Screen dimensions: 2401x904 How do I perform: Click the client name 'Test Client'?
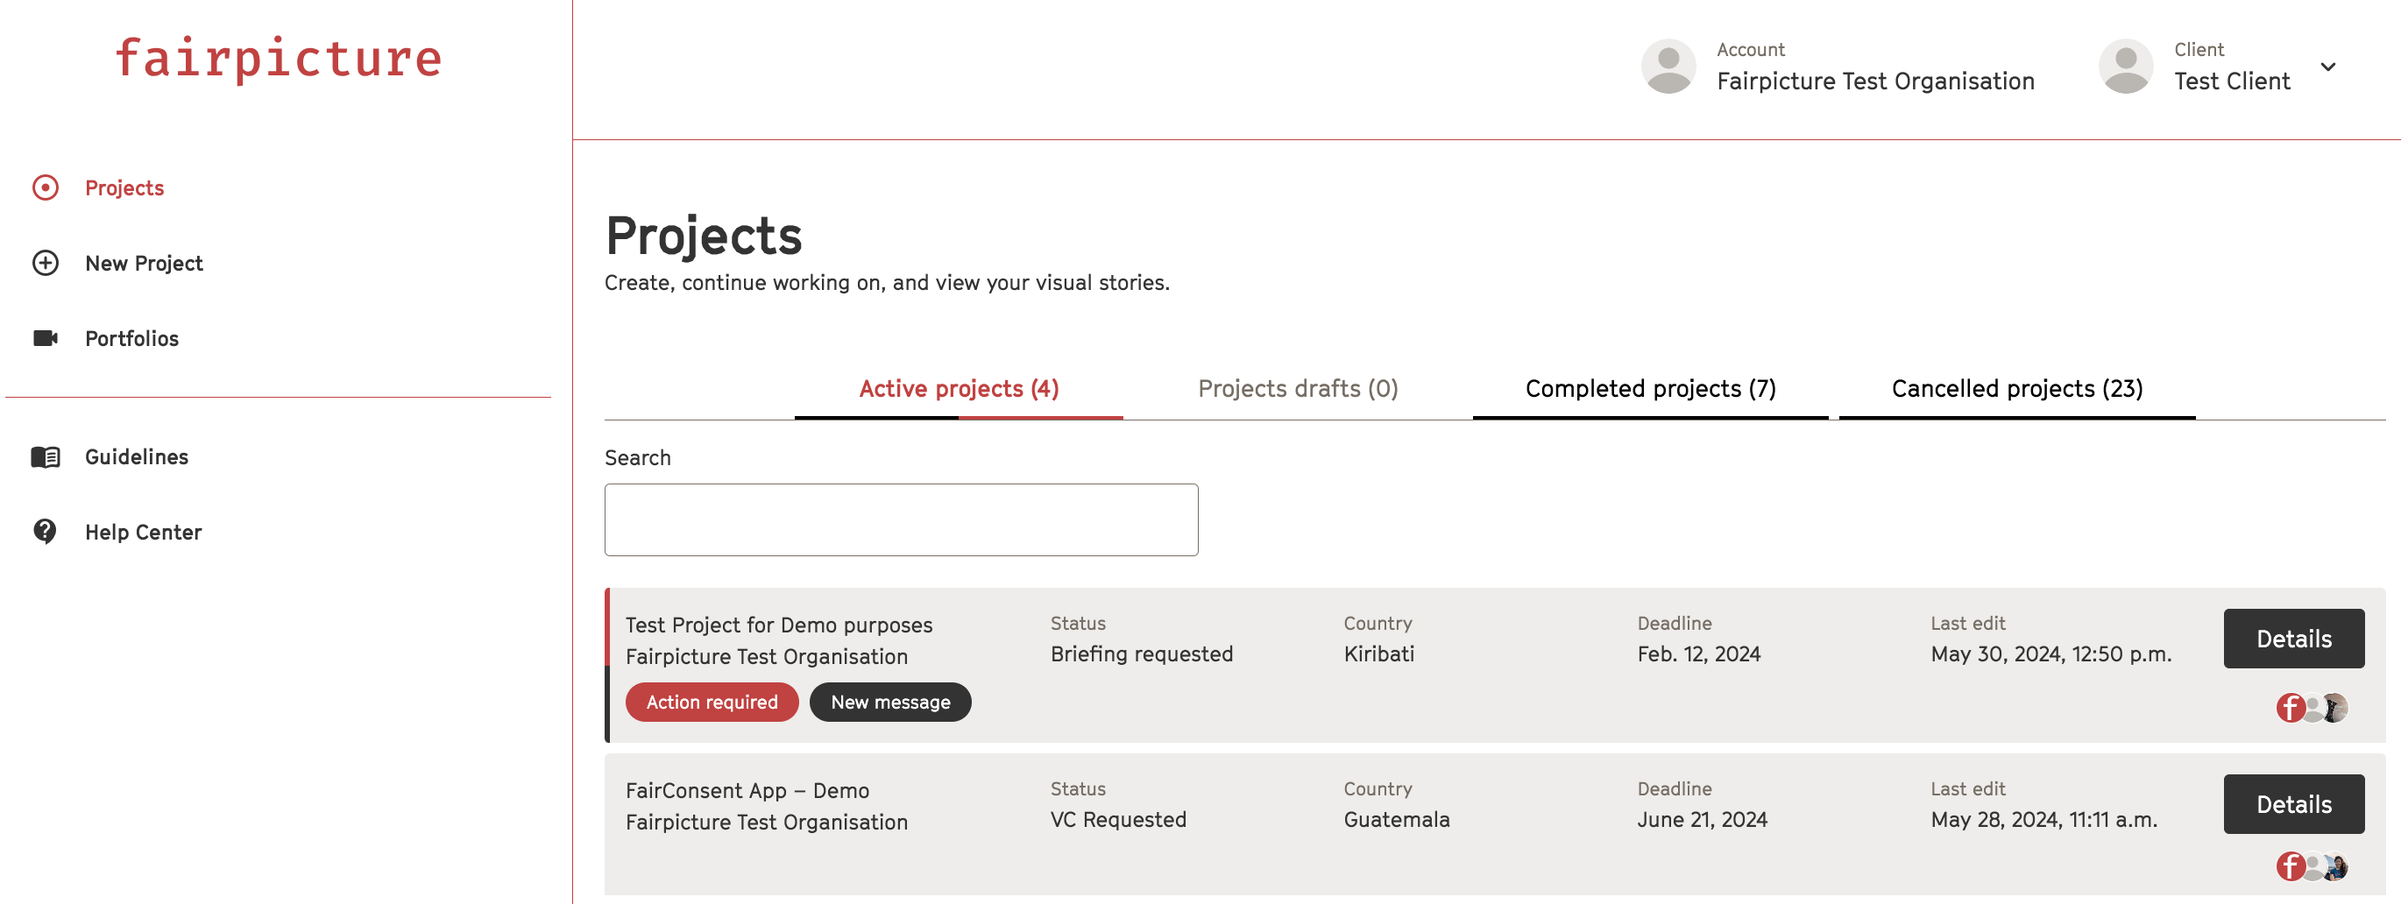point(2231,81)
